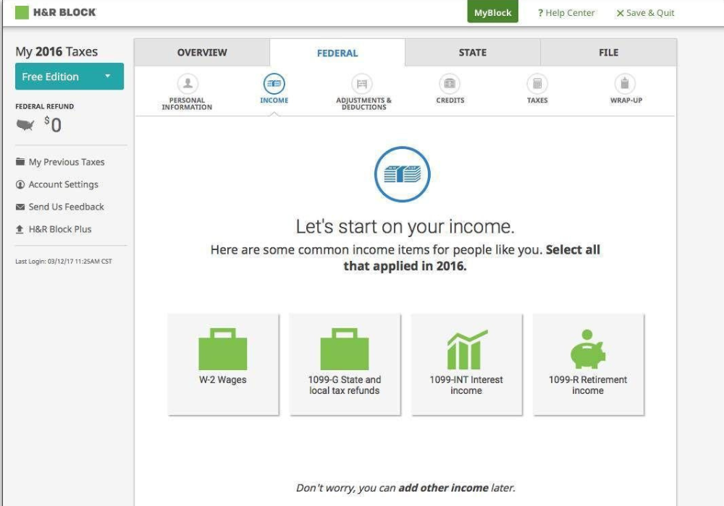Click the Last Login timestamp text
Viewport: 724px width, 506px height.
64,261
